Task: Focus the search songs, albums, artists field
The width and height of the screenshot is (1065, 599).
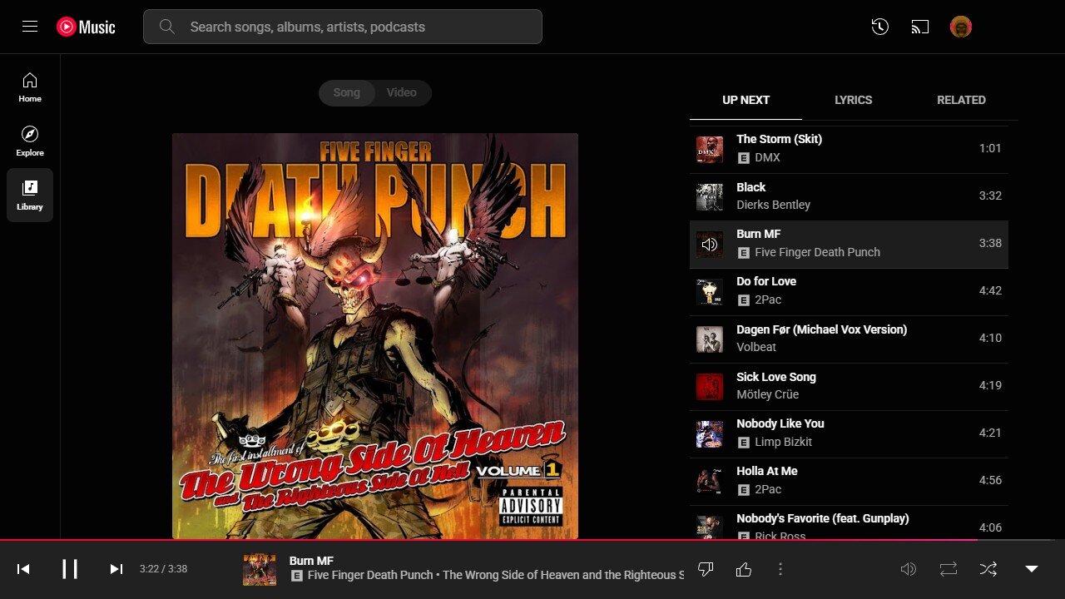Action: [343, 27]
